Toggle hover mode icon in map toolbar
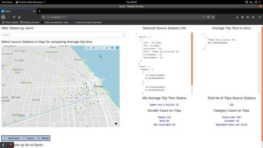This screenshot has width=263, height=148. (112, 48)
